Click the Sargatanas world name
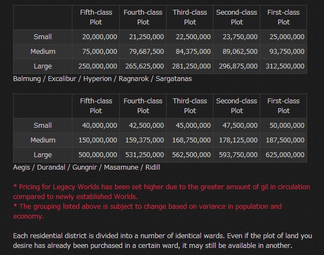The height and width of the screenshot is (255, 324). pos(174,79)
